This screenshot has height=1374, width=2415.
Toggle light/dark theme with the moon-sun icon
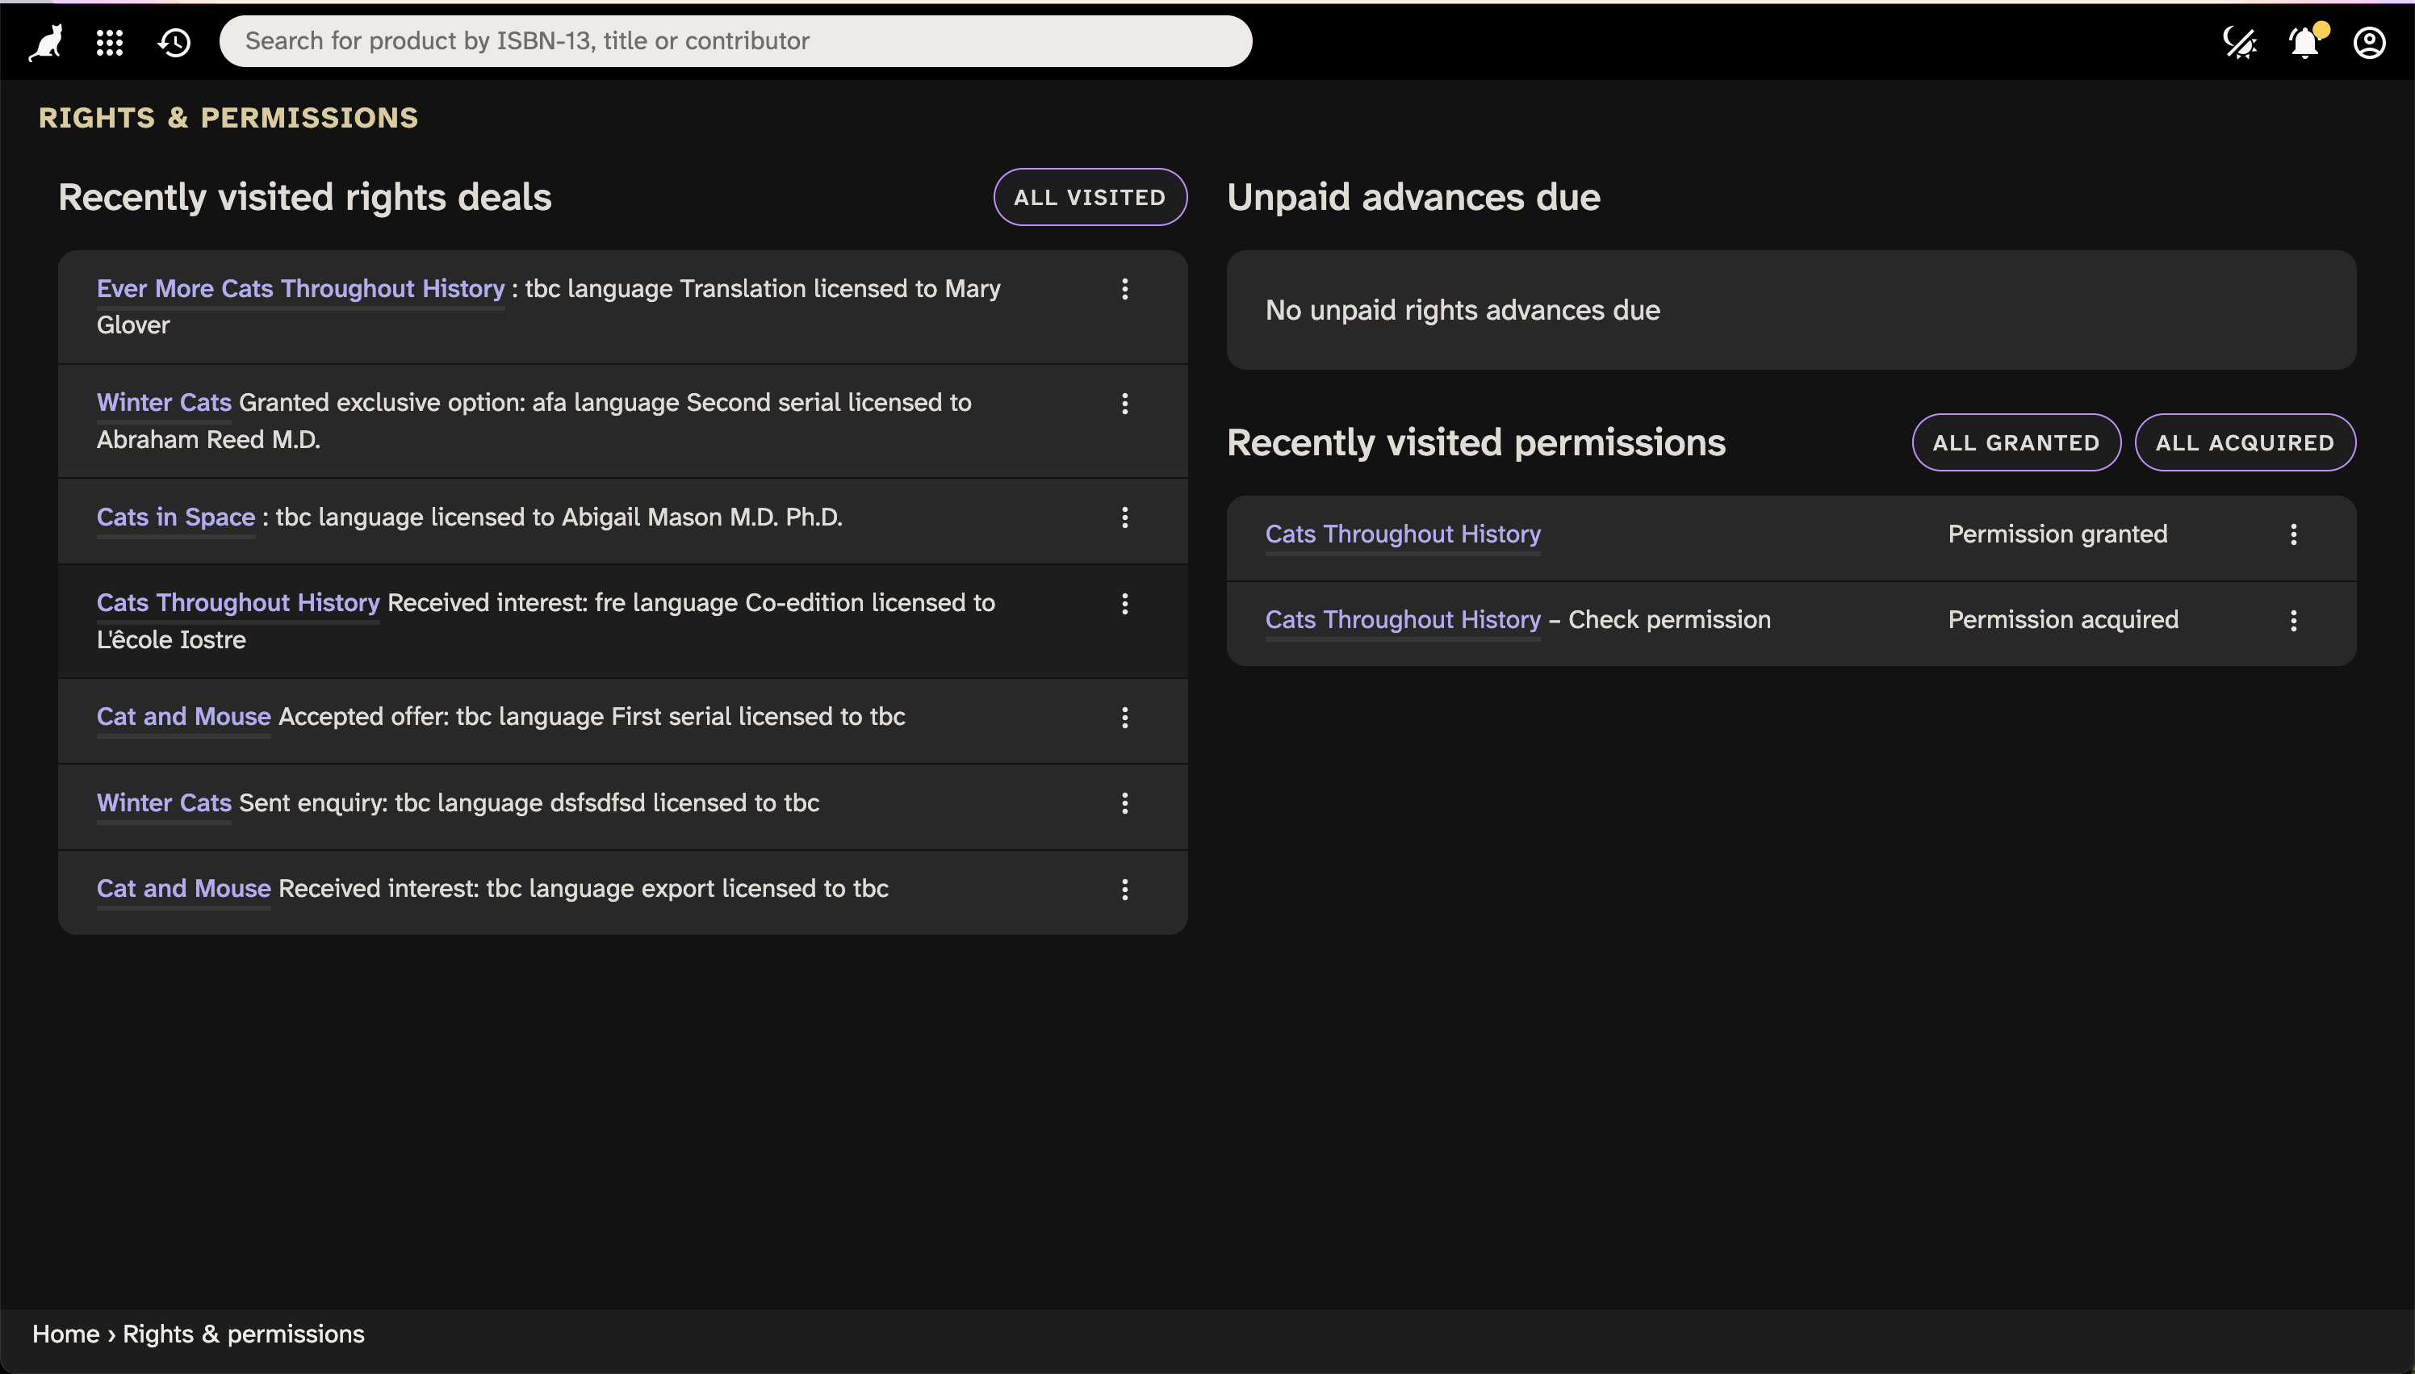point(2240,43)
